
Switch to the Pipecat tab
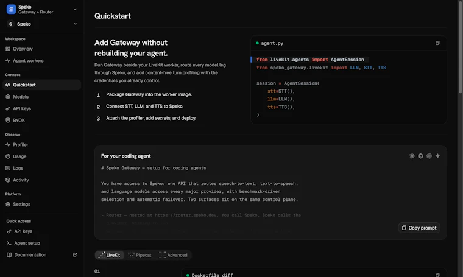[x=140, y=255]
